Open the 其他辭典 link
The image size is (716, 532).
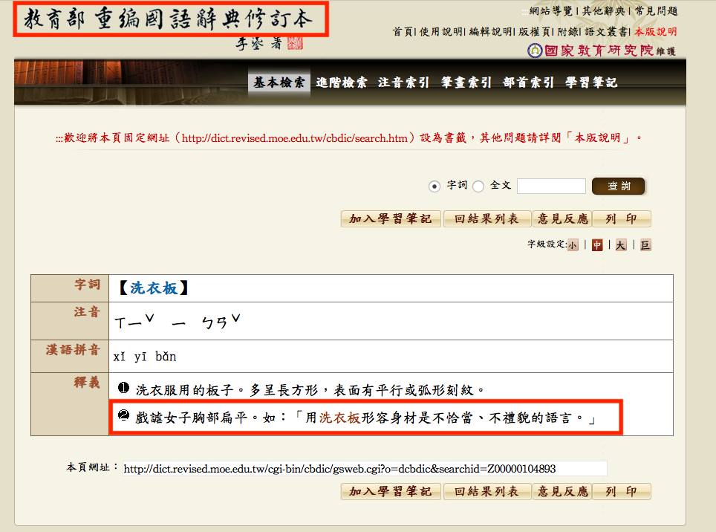pos(603,11)
